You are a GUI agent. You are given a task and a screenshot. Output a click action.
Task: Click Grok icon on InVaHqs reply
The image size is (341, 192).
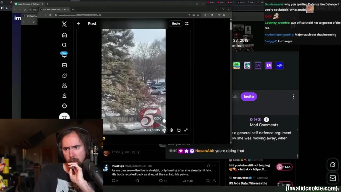(x=209, y=166)
